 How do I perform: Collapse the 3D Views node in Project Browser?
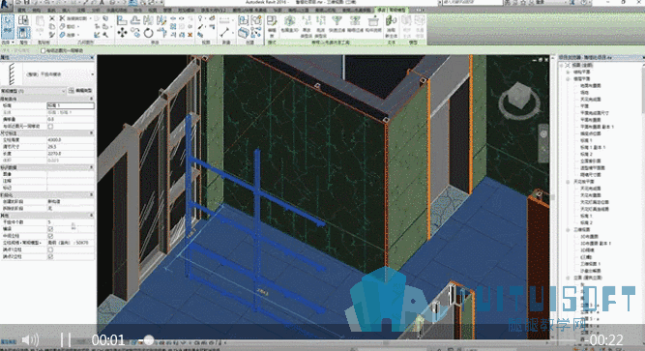[568, 229]
